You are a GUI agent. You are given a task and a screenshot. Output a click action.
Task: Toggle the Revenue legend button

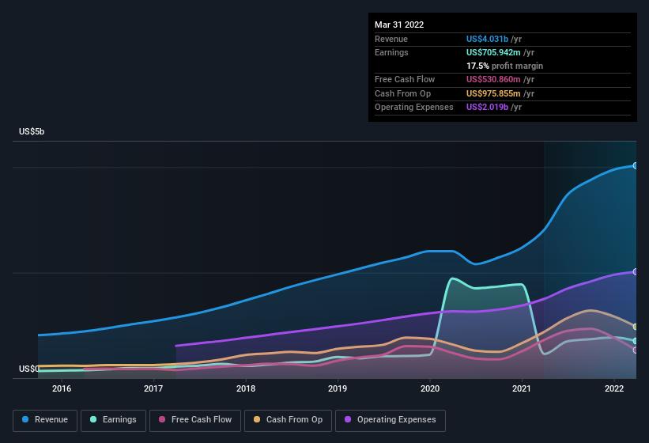pyautogui.click(x=45, y=421)
